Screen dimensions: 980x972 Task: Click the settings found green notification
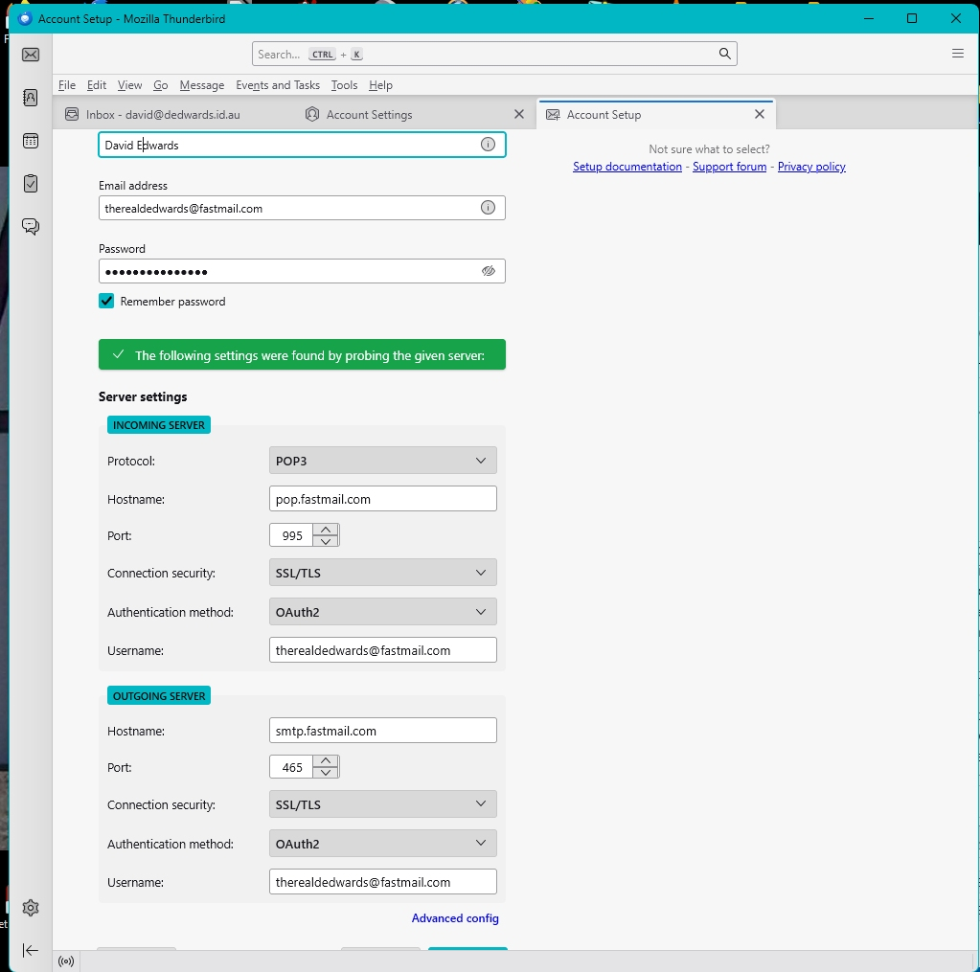302,355
